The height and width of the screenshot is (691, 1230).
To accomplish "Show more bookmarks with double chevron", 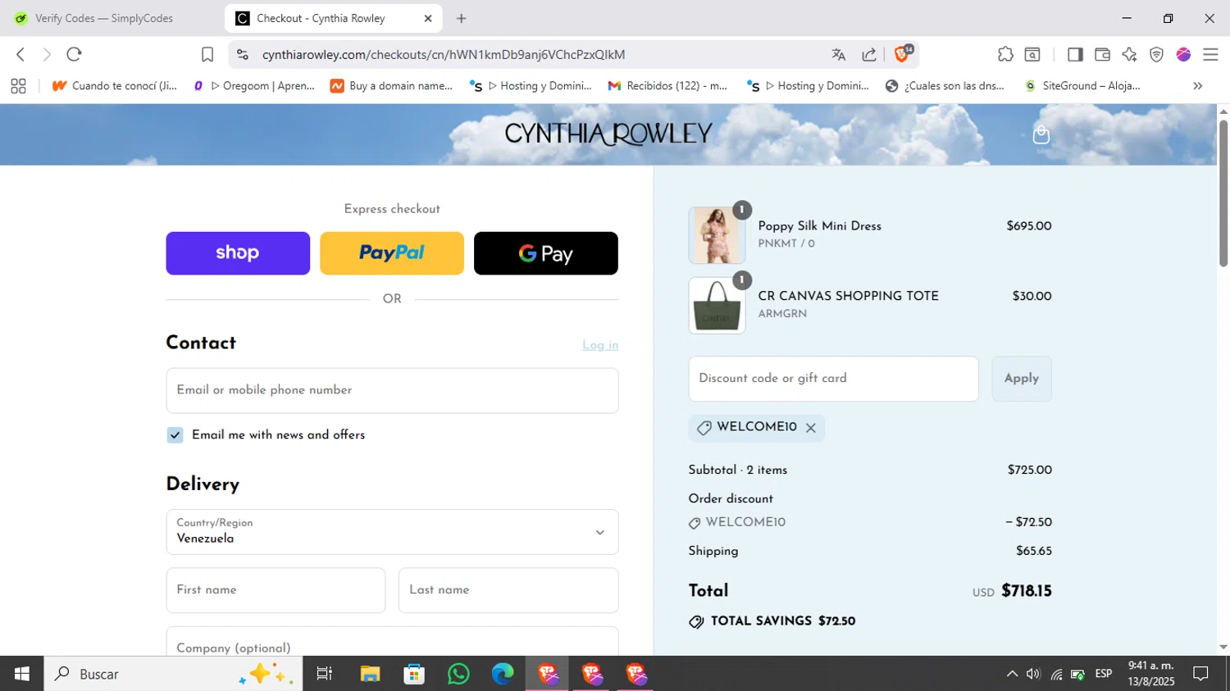I will tap(1197, 85).
